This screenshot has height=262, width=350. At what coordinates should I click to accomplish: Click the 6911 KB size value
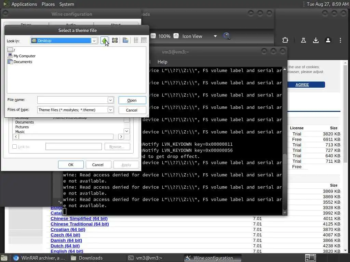coord(332,140)
